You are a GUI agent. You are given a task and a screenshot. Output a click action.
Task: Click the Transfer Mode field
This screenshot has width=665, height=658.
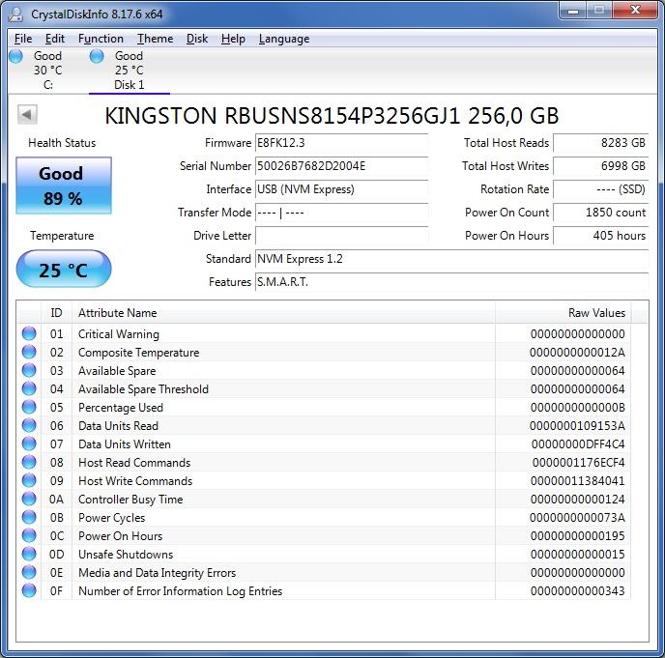(341, 213)
